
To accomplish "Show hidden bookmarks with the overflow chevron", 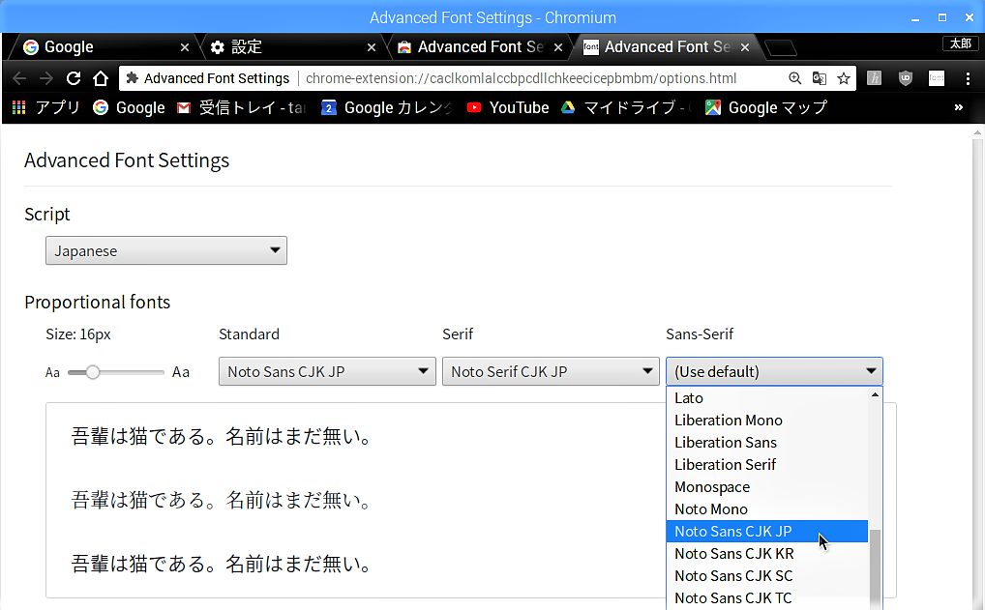I will point(959,107).
